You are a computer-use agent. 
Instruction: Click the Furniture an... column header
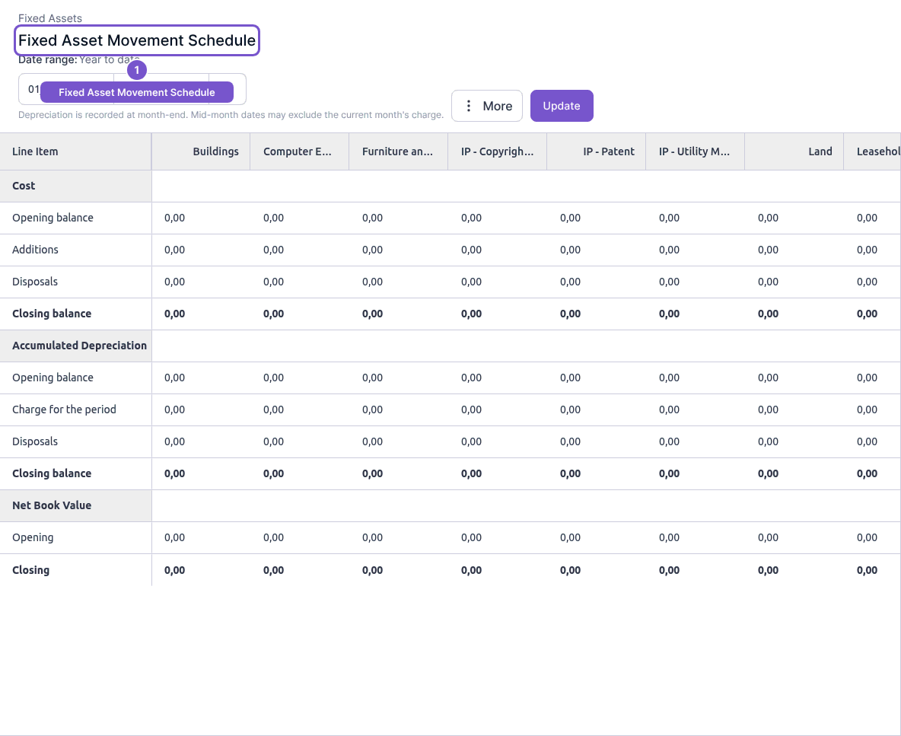[x=397, y=151]
